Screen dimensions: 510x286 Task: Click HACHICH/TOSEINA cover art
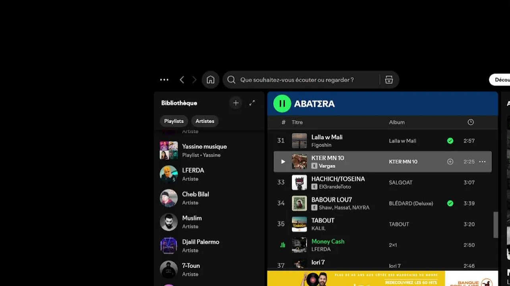tap(299, 182)
